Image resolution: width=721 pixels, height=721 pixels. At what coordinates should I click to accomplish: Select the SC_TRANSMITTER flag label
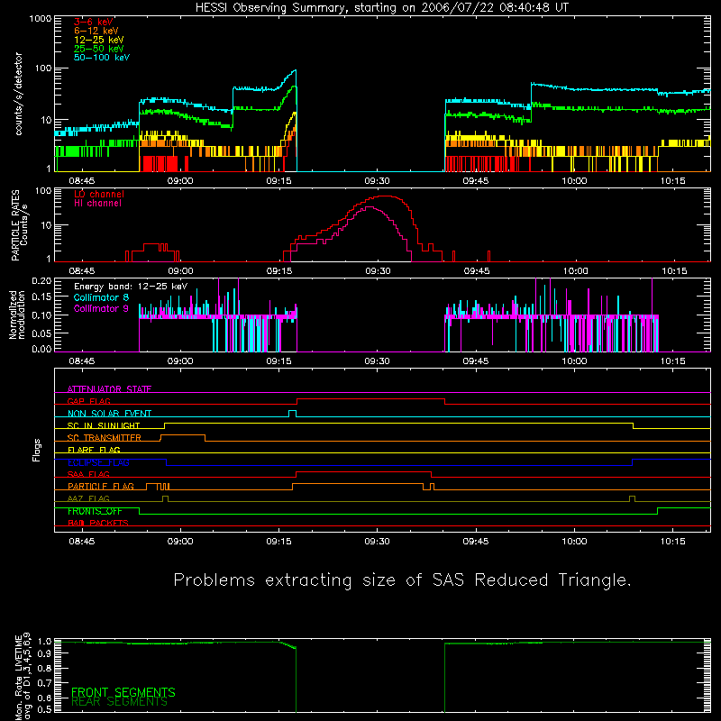(105, 438)
